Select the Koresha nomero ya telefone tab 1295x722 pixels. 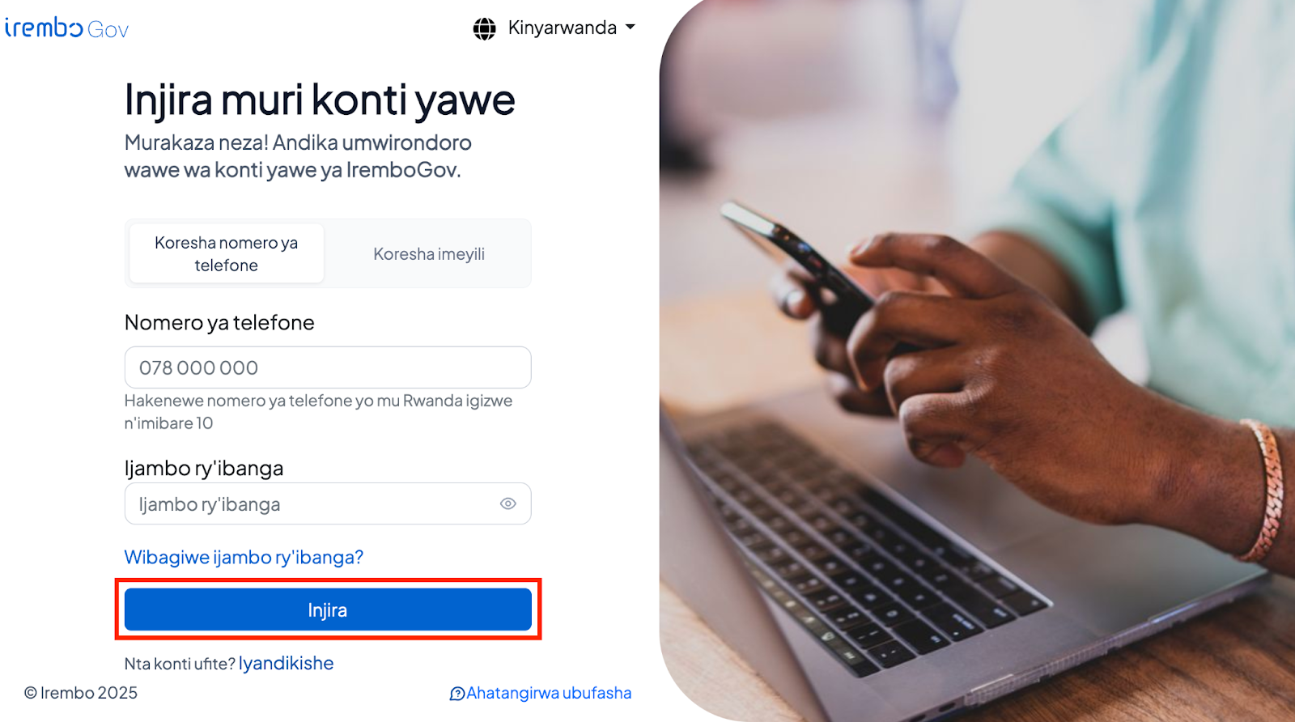[x=227, y=254]
